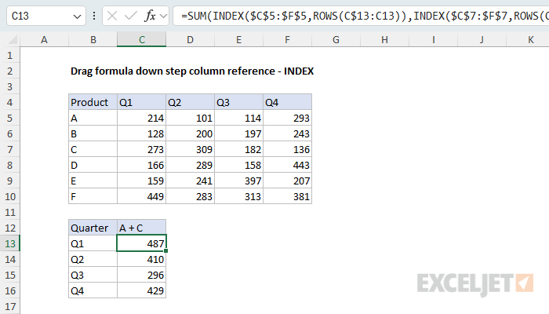Screen dimensions: 549x314
Task: Click the title cell 'Drag formula down step column reference'
Action: (x=192, y=71)
